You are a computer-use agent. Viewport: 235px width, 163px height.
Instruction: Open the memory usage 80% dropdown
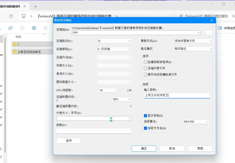click(121, 99)
